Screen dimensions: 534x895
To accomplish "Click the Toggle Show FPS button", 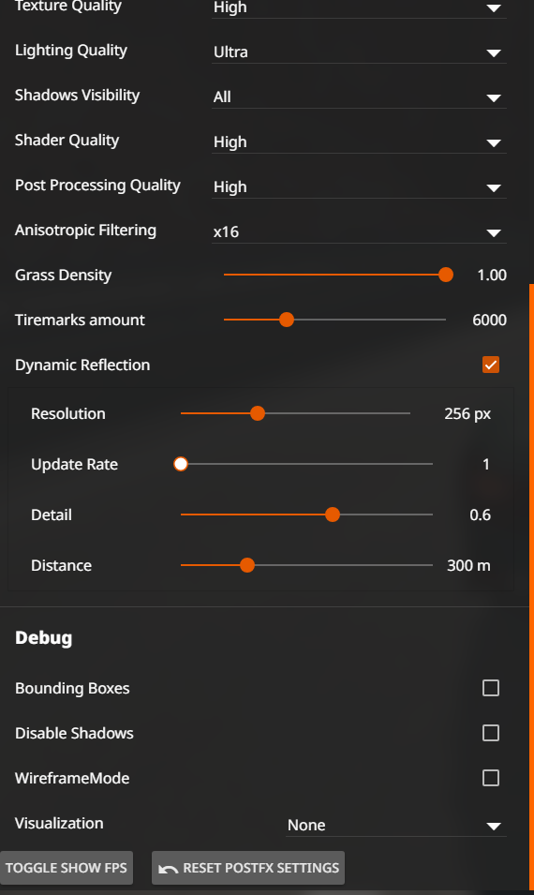I will 67,868.
